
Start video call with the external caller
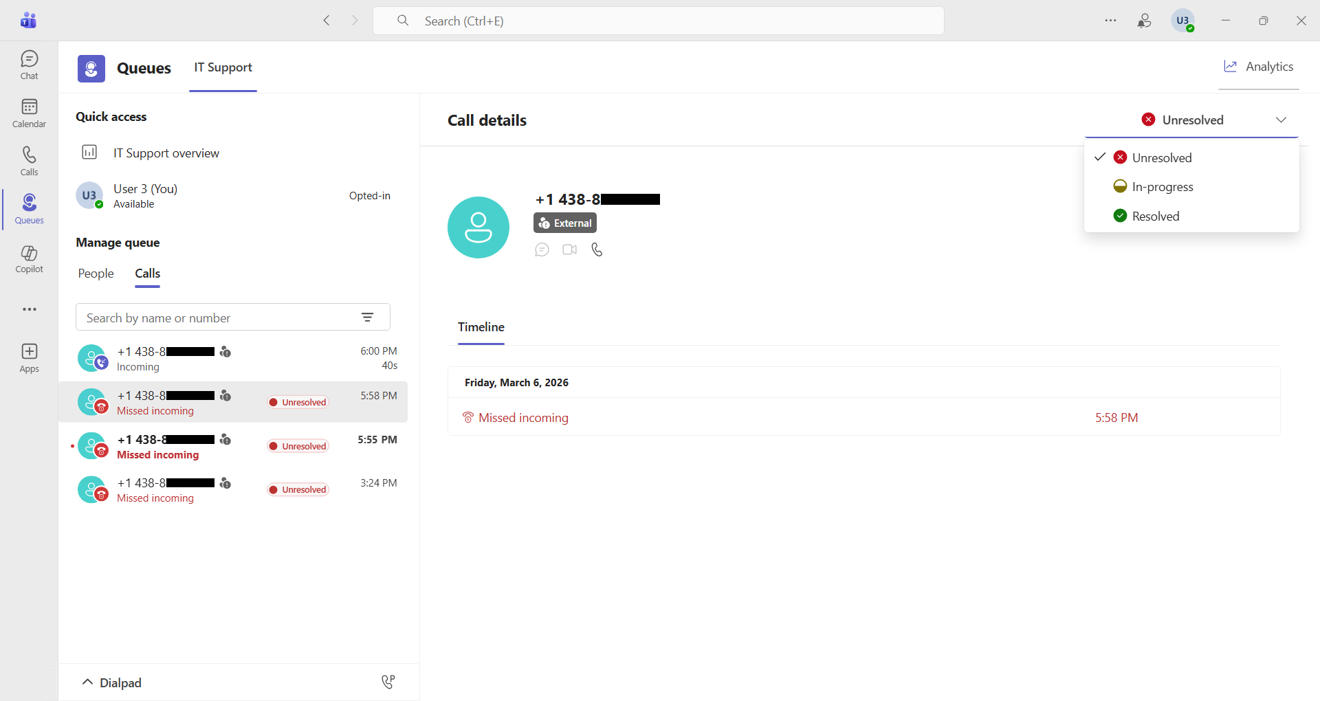coord(569,249)
